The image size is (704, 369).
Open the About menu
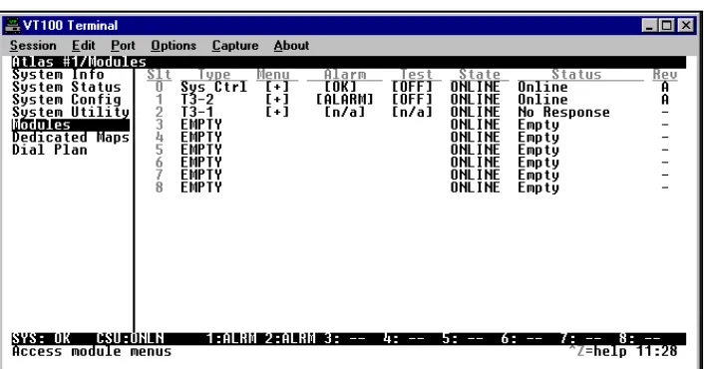(291, 46)
